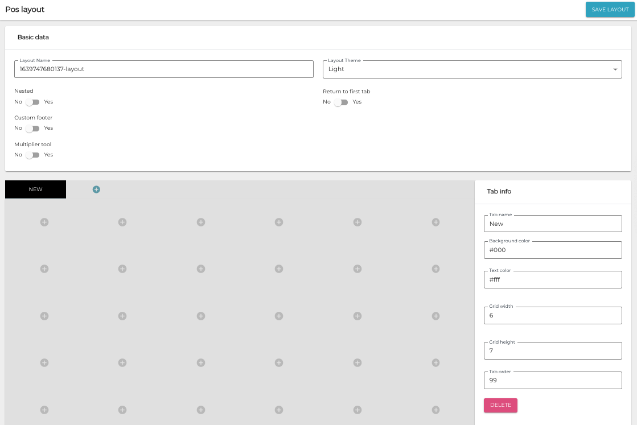Open the Layout Theme dropdown
637x425 pixels.
pyautogui.click(x=615, y=69)
